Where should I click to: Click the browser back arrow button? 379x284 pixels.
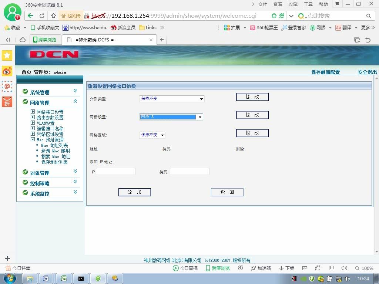30,16
